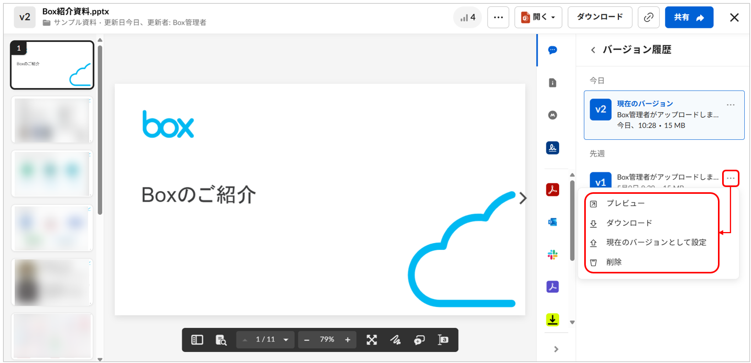Copy shared link using the chain icon
751x363 pixels.
pos(648,17)
